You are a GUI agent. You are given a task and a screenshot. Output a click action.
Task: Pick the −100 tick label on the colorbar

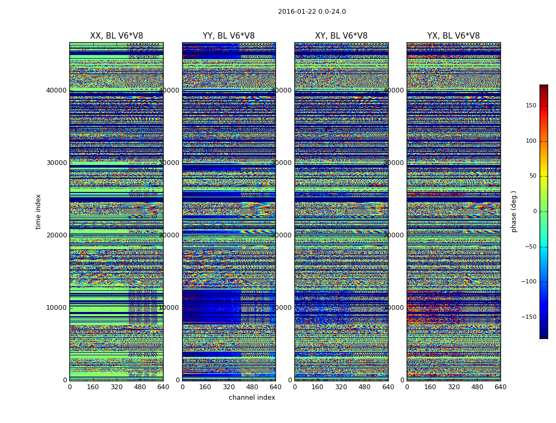pyautogui.click(x=528, y=282)
